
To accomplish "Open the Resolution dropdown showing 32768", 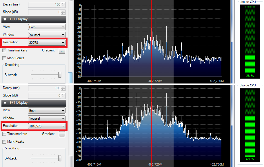I will [47, 43].
